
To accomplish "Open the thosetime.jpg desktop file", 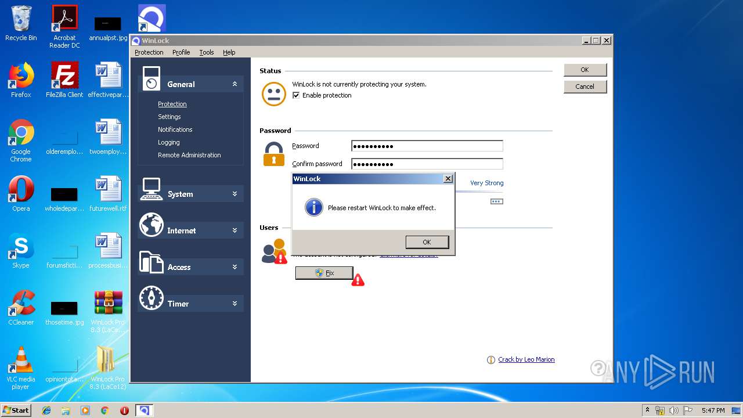I will [x=64, y=313].
